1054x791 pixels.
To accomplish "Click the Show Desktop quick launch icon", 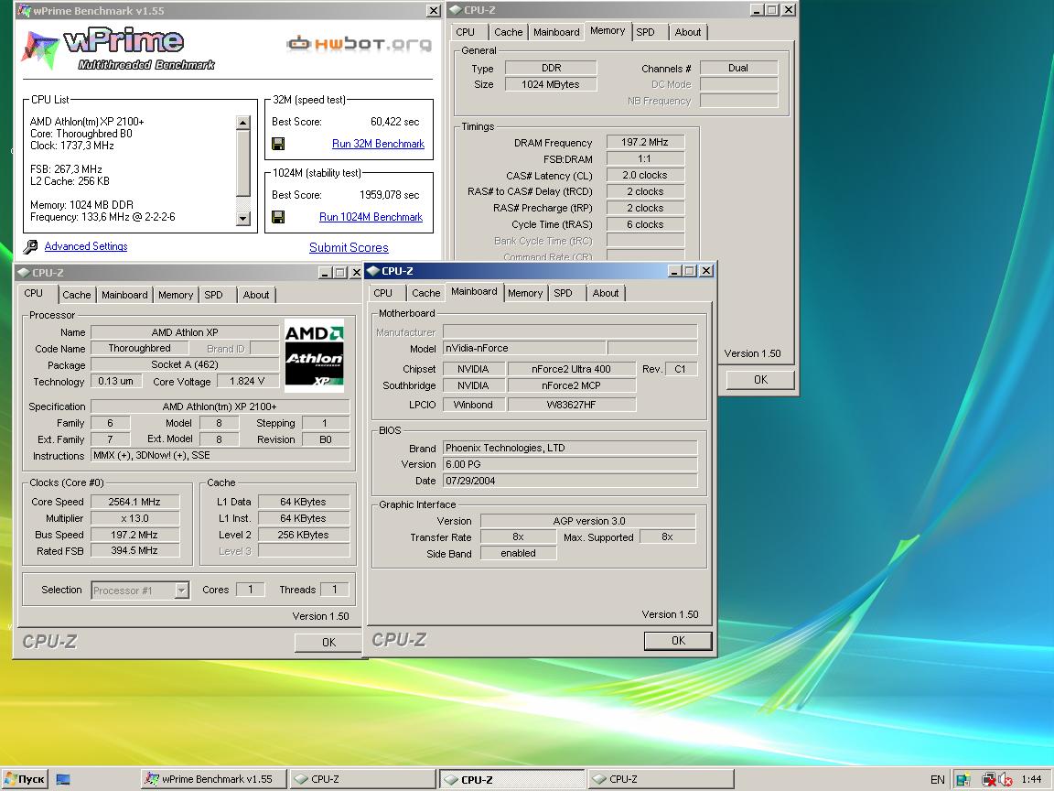I will coord(63,779).
